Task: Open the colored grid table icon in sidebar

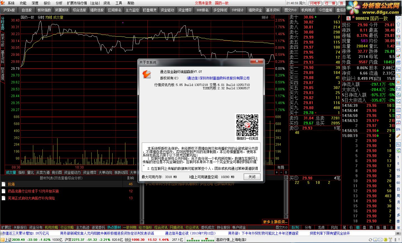Action: pos(398,43)
